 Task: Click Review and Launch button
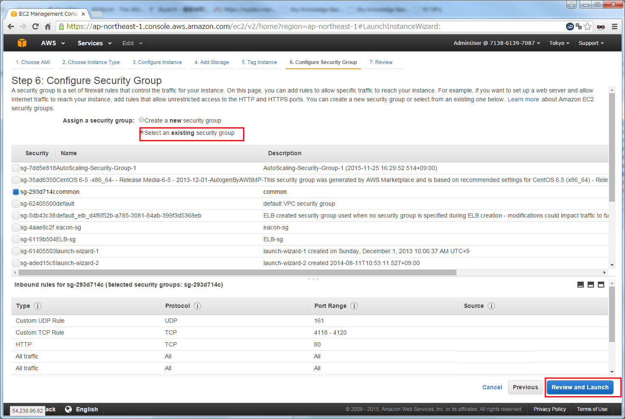tap(580, 387)
